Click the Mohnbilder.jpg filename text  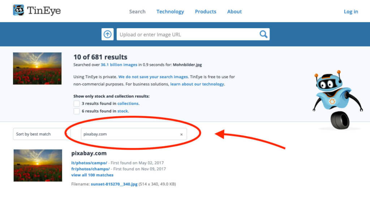point(188,65)
